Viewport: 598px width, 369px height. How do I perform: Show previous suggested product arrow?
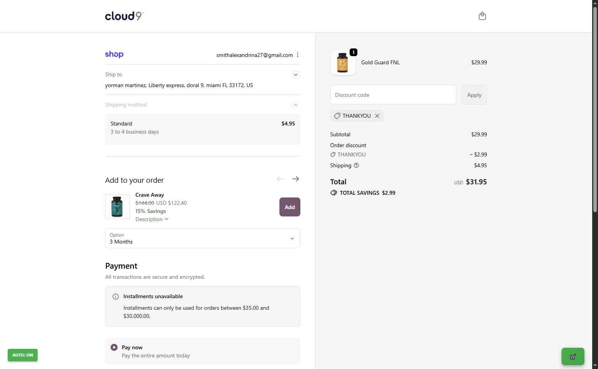[x=280, y=179]
